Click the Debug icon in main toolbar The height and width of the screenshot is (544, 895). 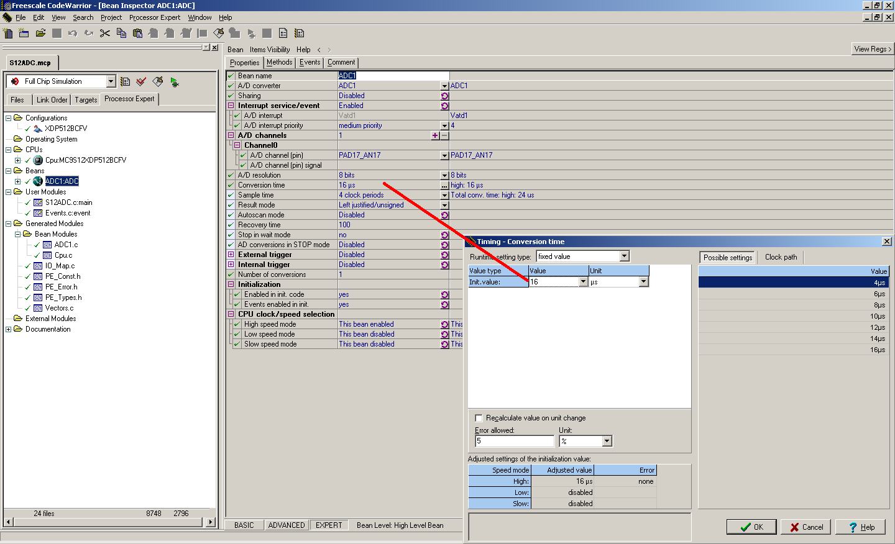(x=251, y=33)
